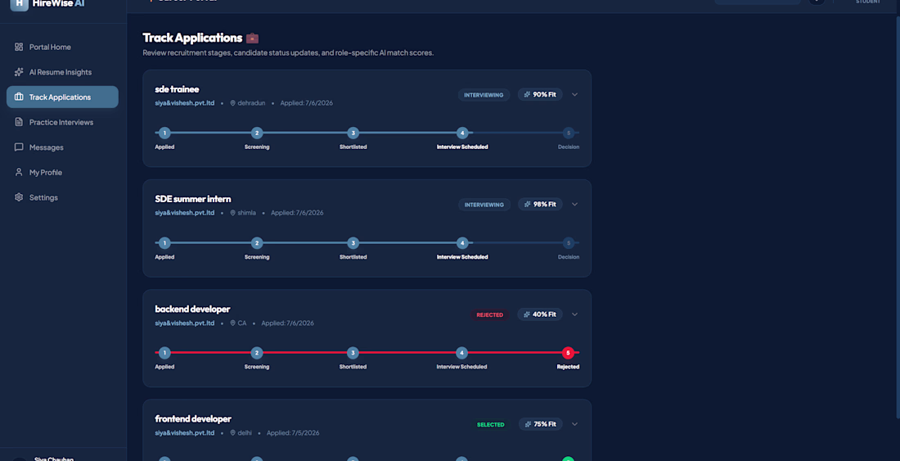
Task: Click step 1 Applied on backend developer tracker
Action: pos(164,353)
